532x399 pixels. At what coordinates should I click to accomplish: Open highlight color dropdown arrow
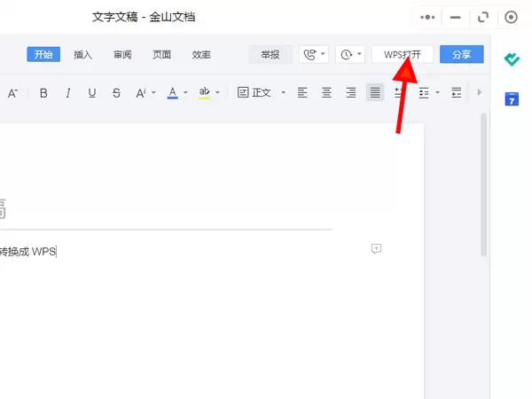[217, 92]
